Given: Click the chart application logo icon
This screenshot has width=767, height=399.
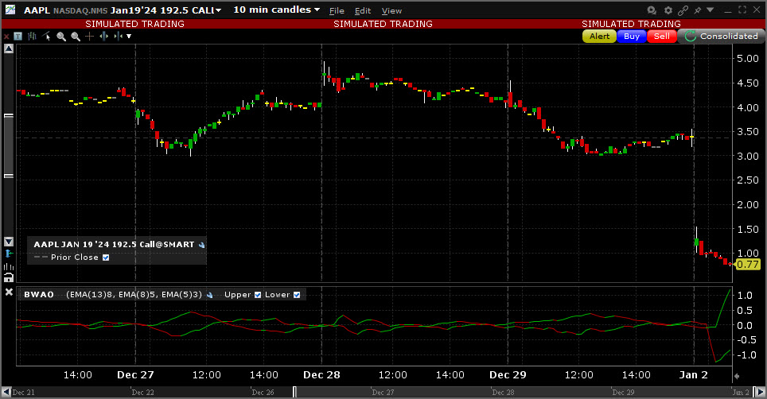Looking at the screenshot, I should pyautogui.click(x=10, y=10).
